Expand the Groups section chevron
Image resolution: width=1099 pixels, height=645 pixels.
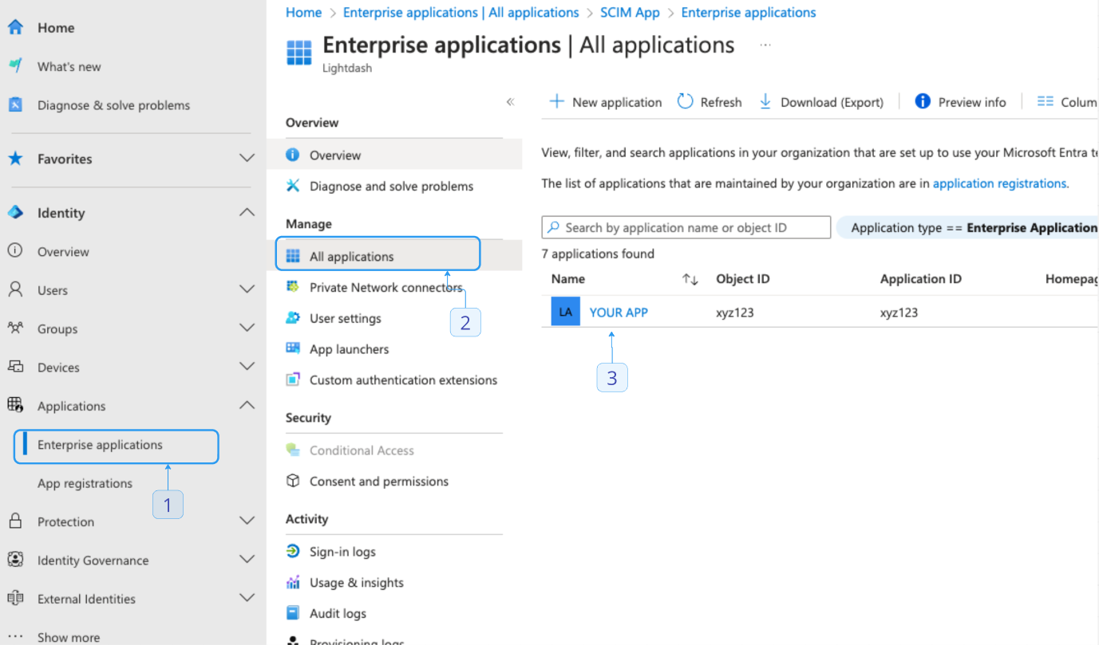click(x=247, y=328)
